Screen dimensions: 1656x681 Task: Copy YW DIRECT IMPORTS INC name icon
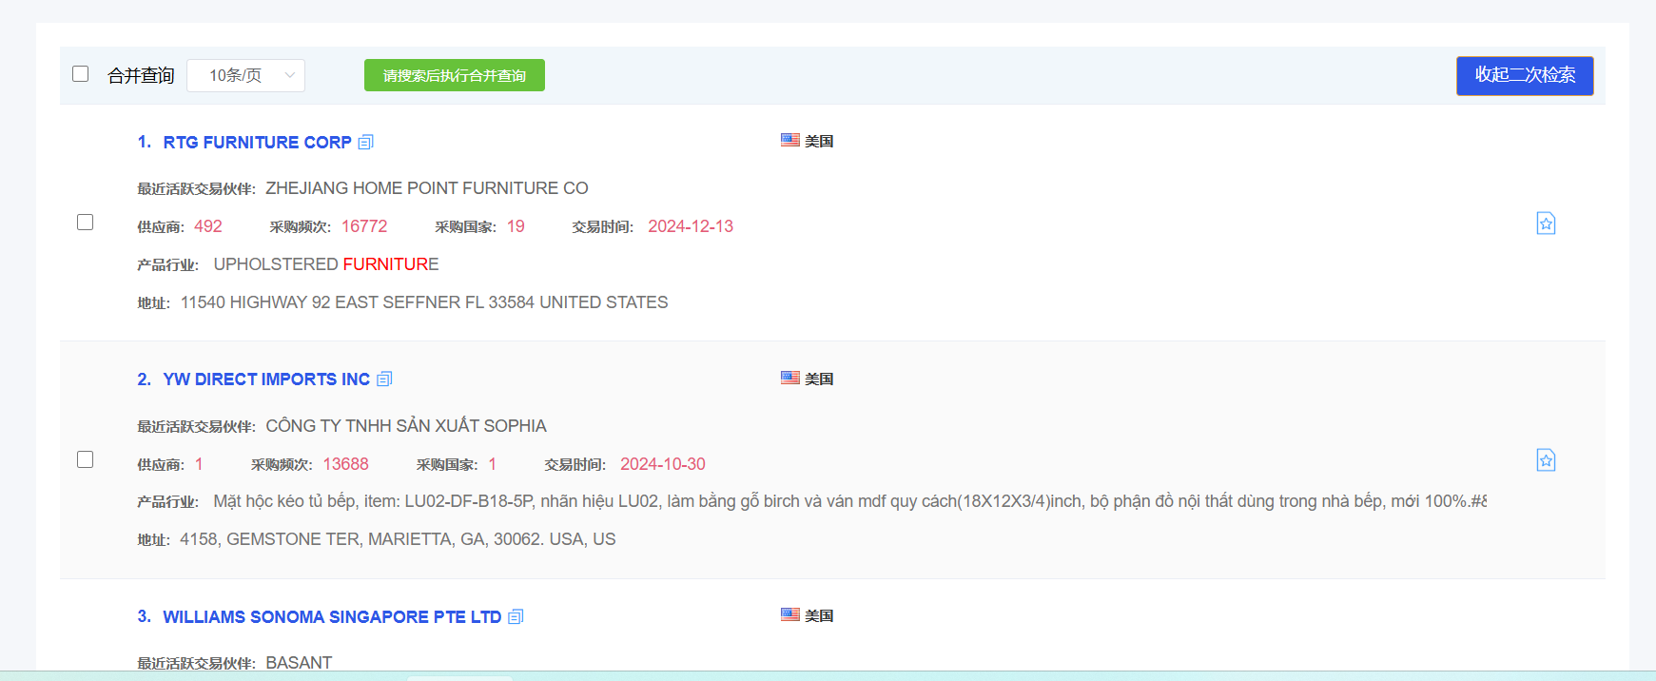coord(384,379)
